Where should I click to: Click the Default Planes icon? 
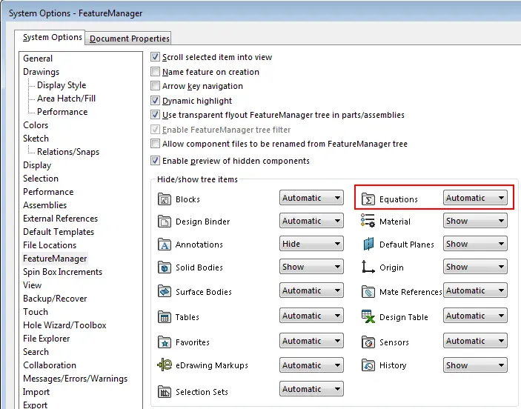pos(368,244)
